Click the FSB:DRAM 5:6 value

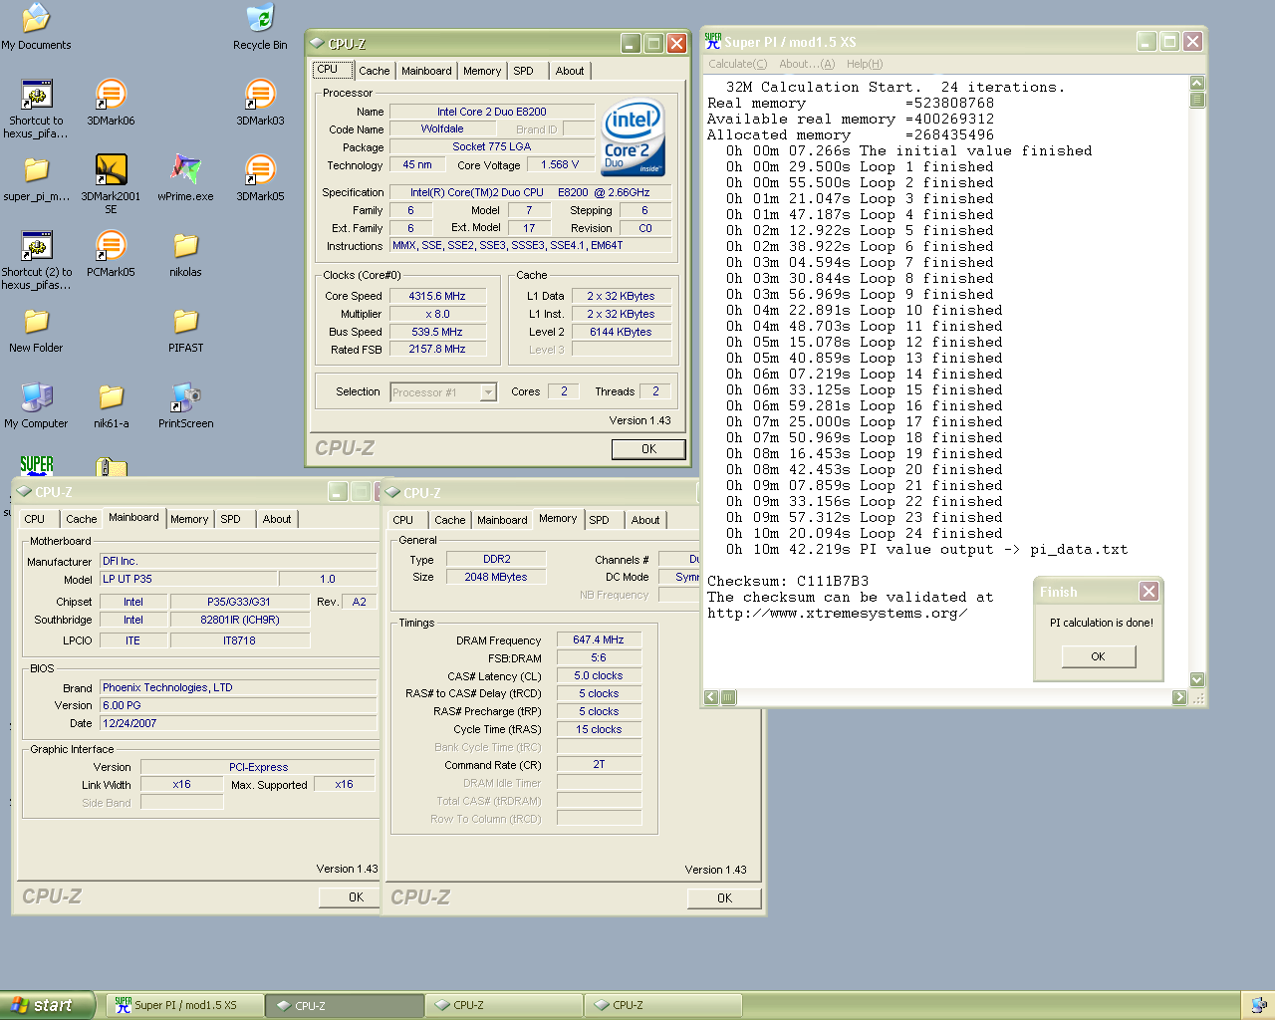[599, 657]
